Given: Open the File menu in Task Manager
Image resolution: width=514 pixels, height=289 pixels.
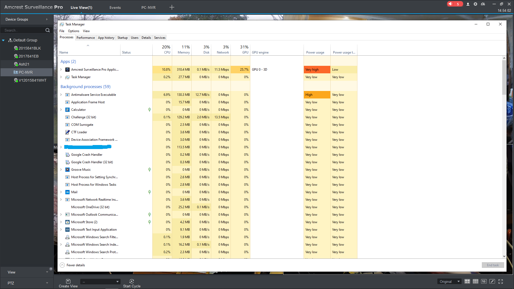Looking at the screenshot, I should 62,31.
